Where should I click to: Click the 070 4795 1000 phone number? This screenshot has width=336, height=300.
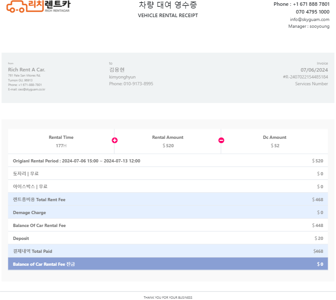pyautogui.click(x=312, y=12)
